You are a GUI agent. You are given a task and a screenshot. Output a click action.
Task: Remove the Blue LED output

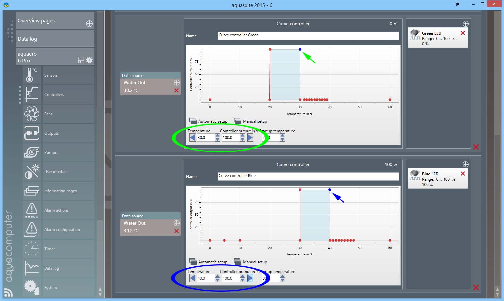pyautogui.click(x=463, y=174)
